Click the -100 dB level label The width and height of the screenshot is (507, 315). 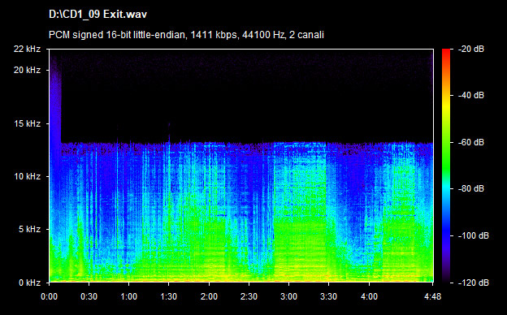pyautogui.click(x=474, y=236)
